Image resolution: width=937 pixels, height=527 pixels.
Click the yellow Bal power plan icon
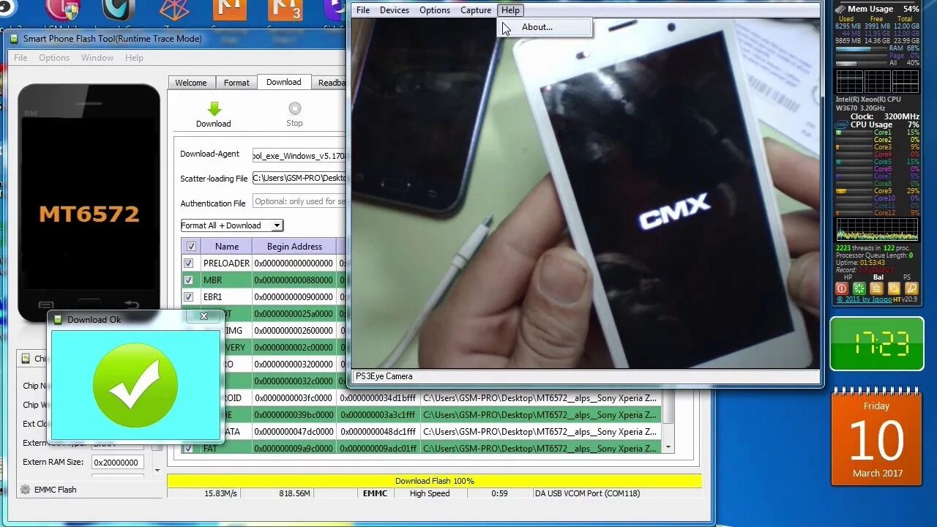point(876,288)
